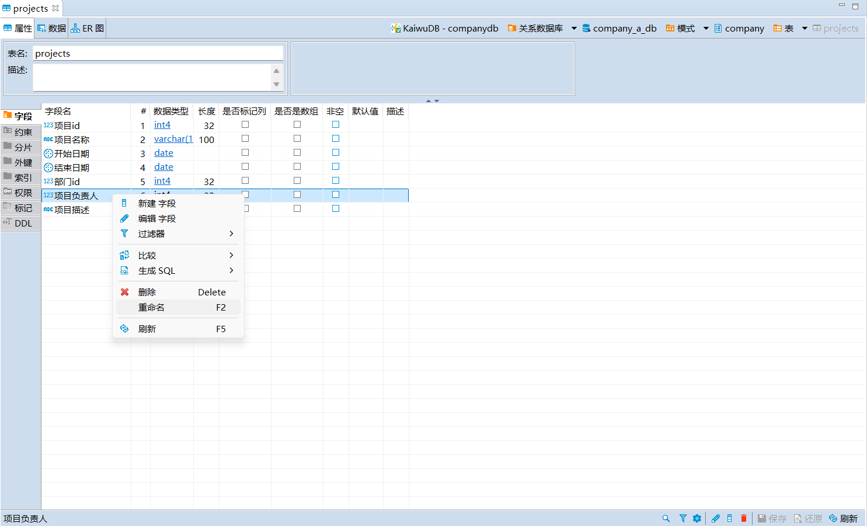Check 是否标记列 box for 项目名称 row

click(245, 138)
